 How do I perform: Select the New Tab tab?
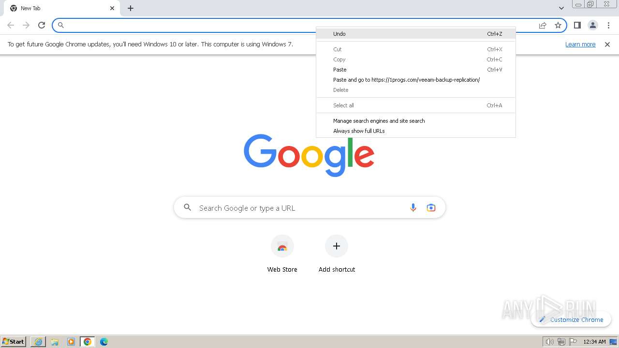[x=61, y=8]
